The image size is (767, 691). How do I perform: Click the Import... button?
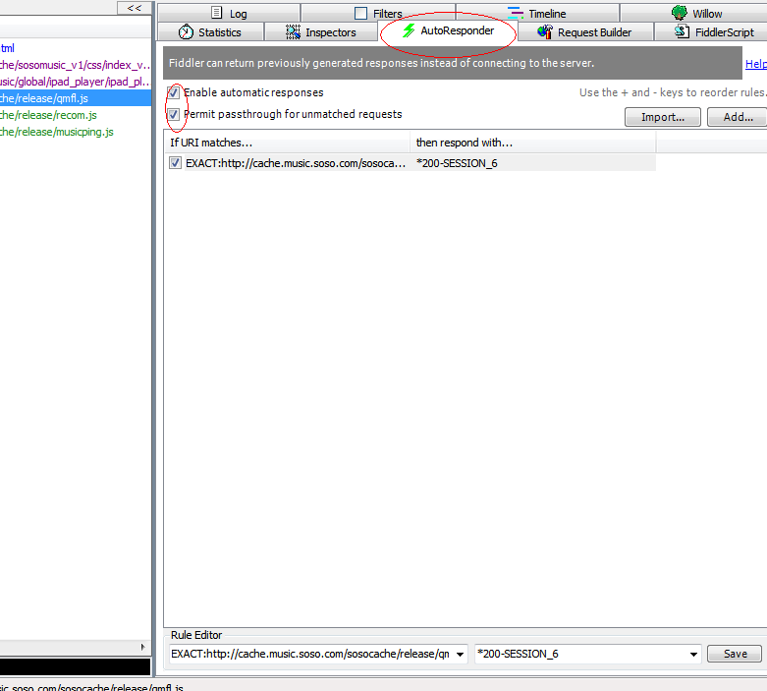[x=662, y=117]
